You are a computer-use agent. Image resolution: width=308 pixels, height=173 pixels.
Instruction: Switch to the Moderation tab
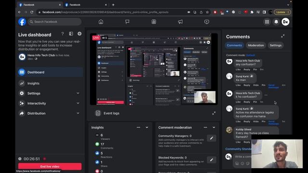click(256, 45)
